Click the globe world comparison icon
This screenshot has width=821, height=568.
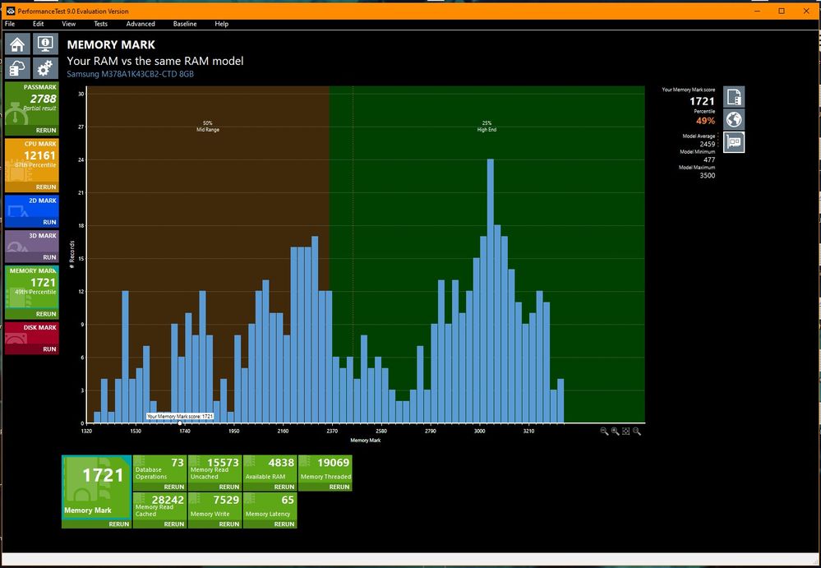tap(734, 119)
